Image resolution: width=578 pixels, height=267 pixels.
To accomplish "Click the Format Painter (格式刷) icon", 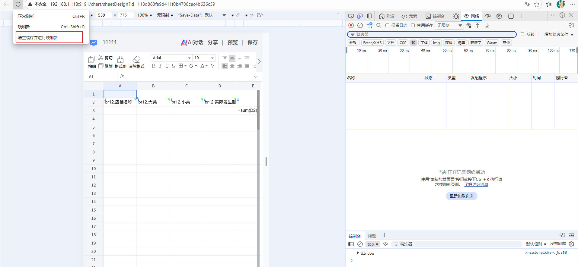I will point(120,59).
